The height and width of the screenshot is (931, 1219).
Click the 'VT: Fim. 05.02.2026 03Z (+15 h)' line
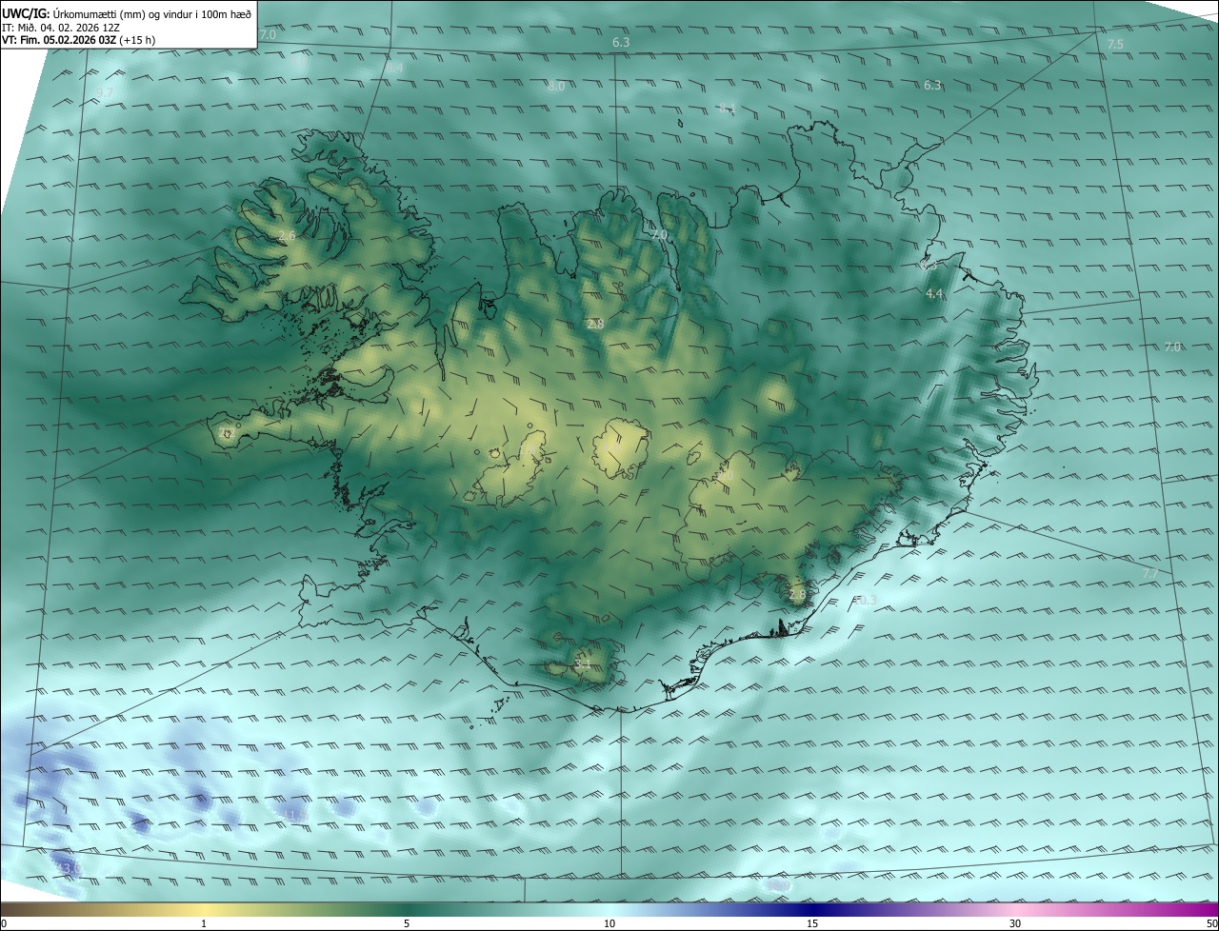click(79, 40)
